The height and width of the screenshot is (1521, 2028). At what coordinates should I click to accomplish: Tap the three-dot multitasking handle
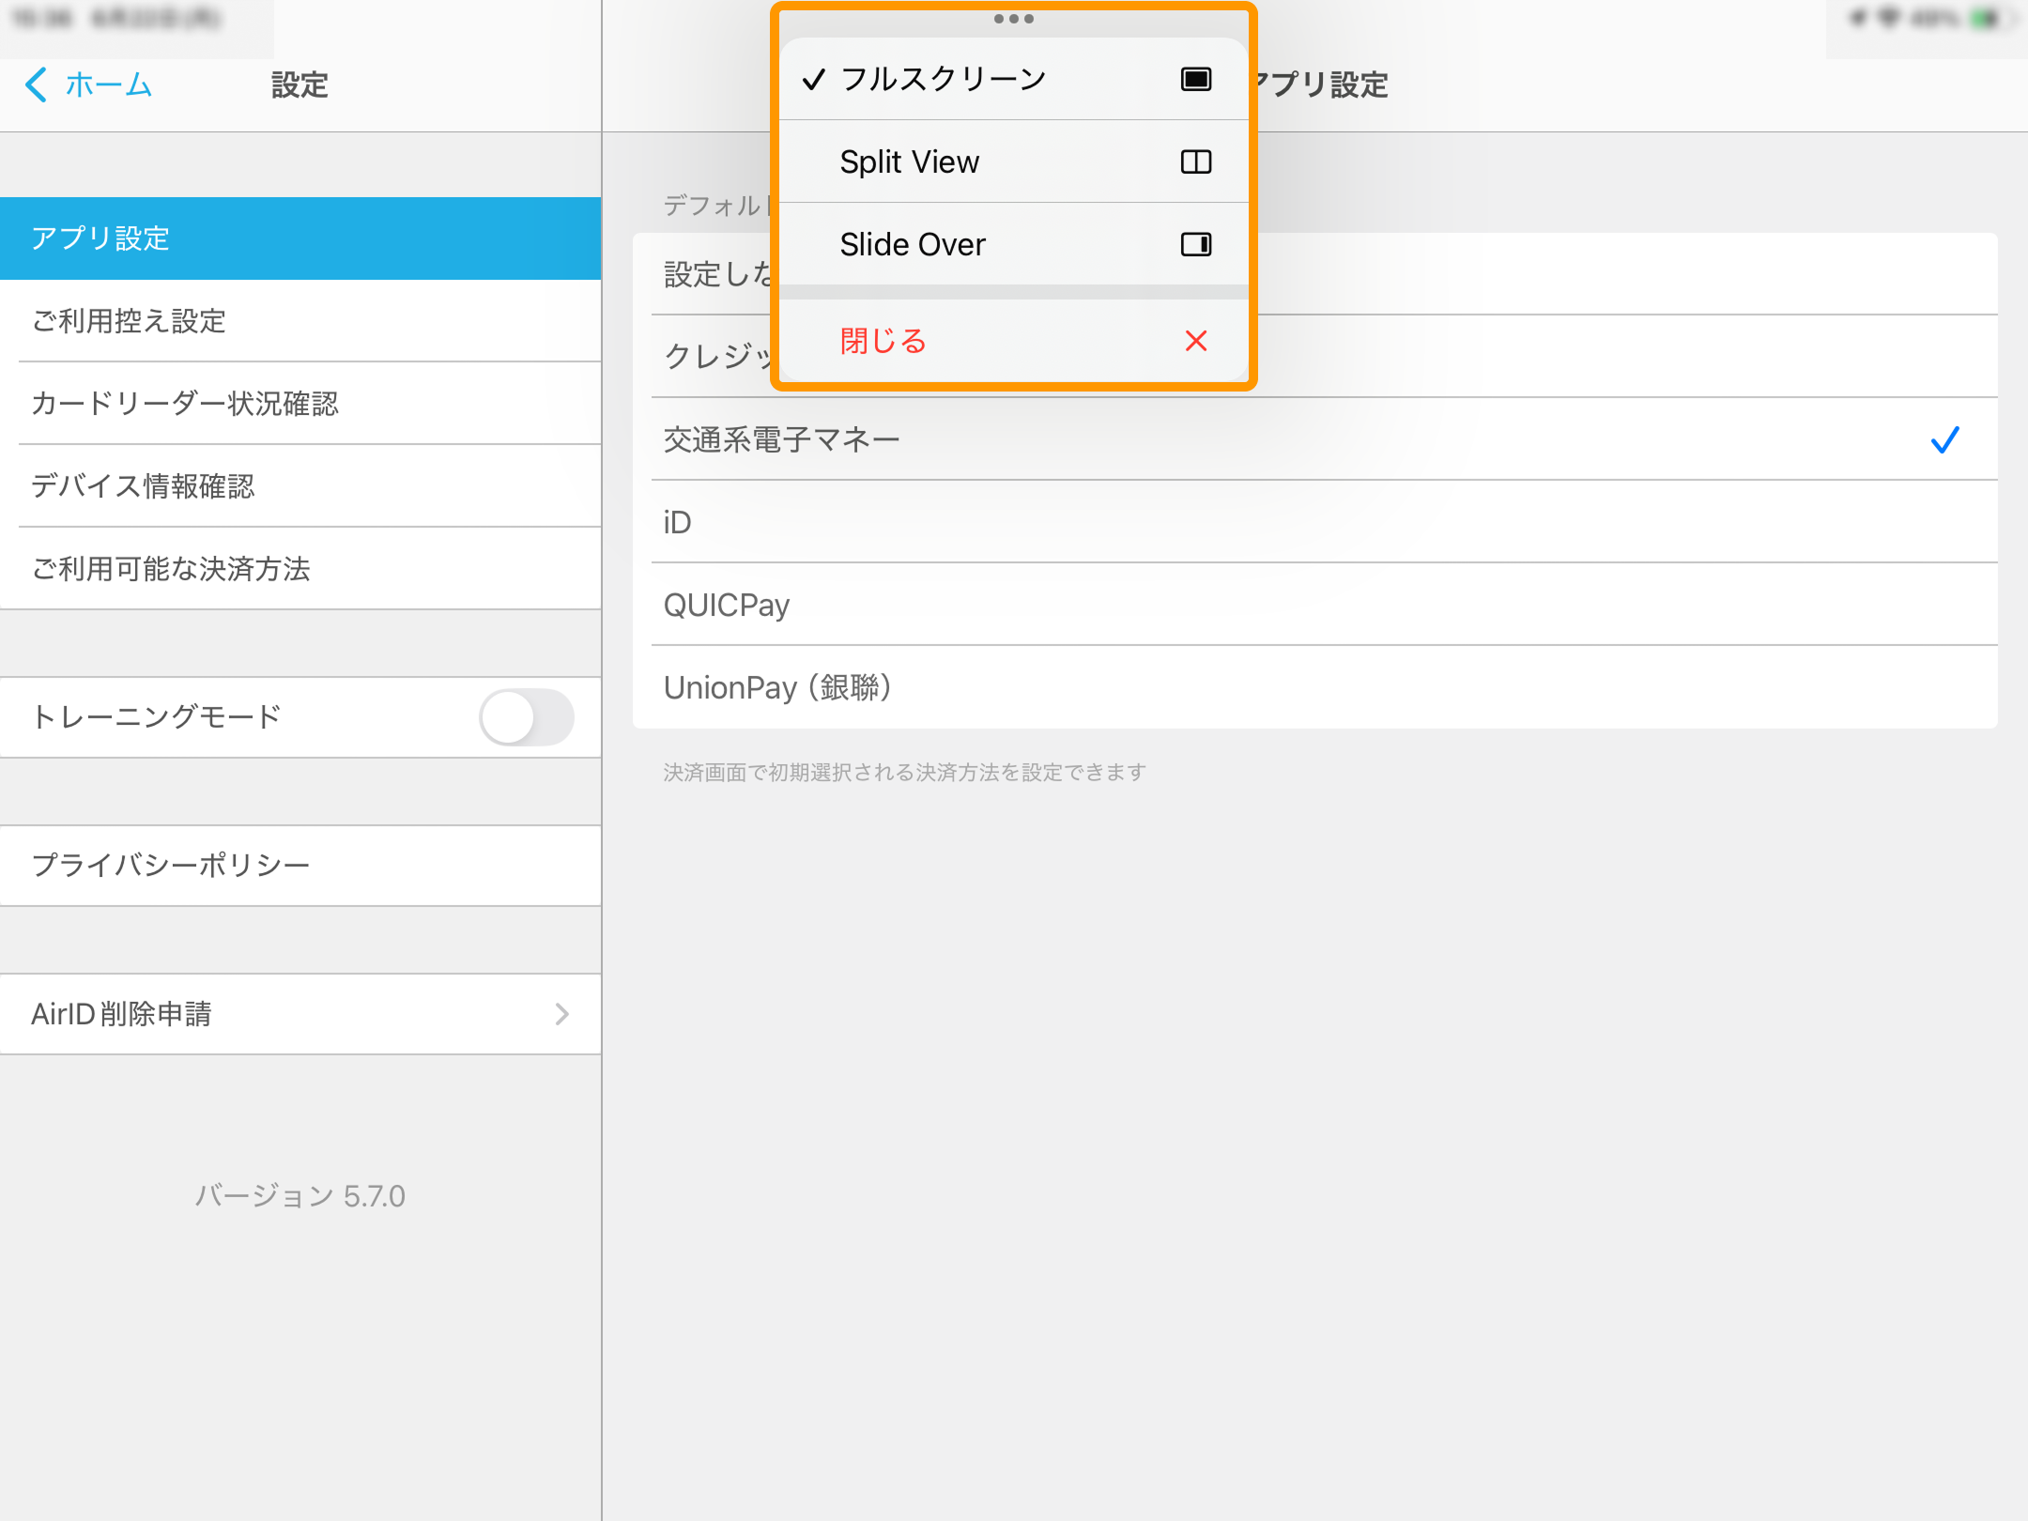click(1014, 19)
